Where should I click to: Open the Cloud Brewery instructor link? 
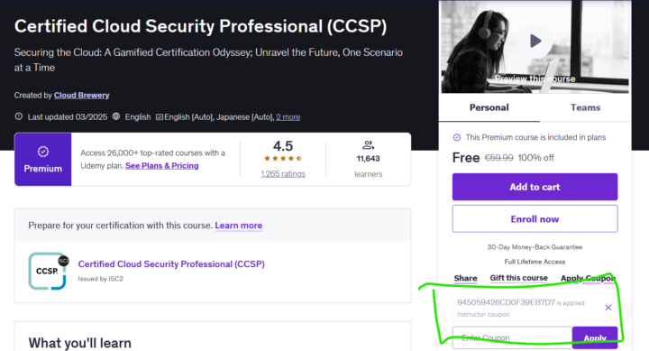coord(81,96)
